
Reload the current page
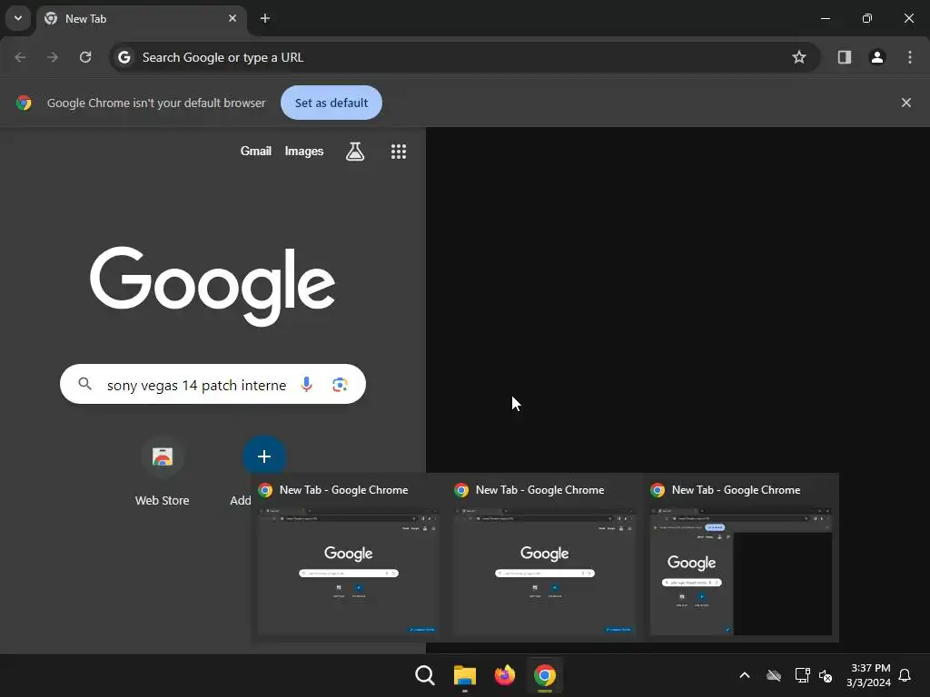tap(85, 57)
